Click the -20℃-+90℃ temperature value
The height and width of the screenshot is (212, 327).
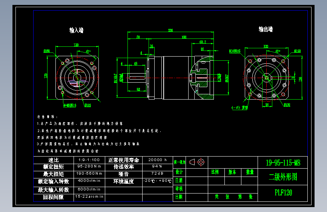tap(157, 181)
